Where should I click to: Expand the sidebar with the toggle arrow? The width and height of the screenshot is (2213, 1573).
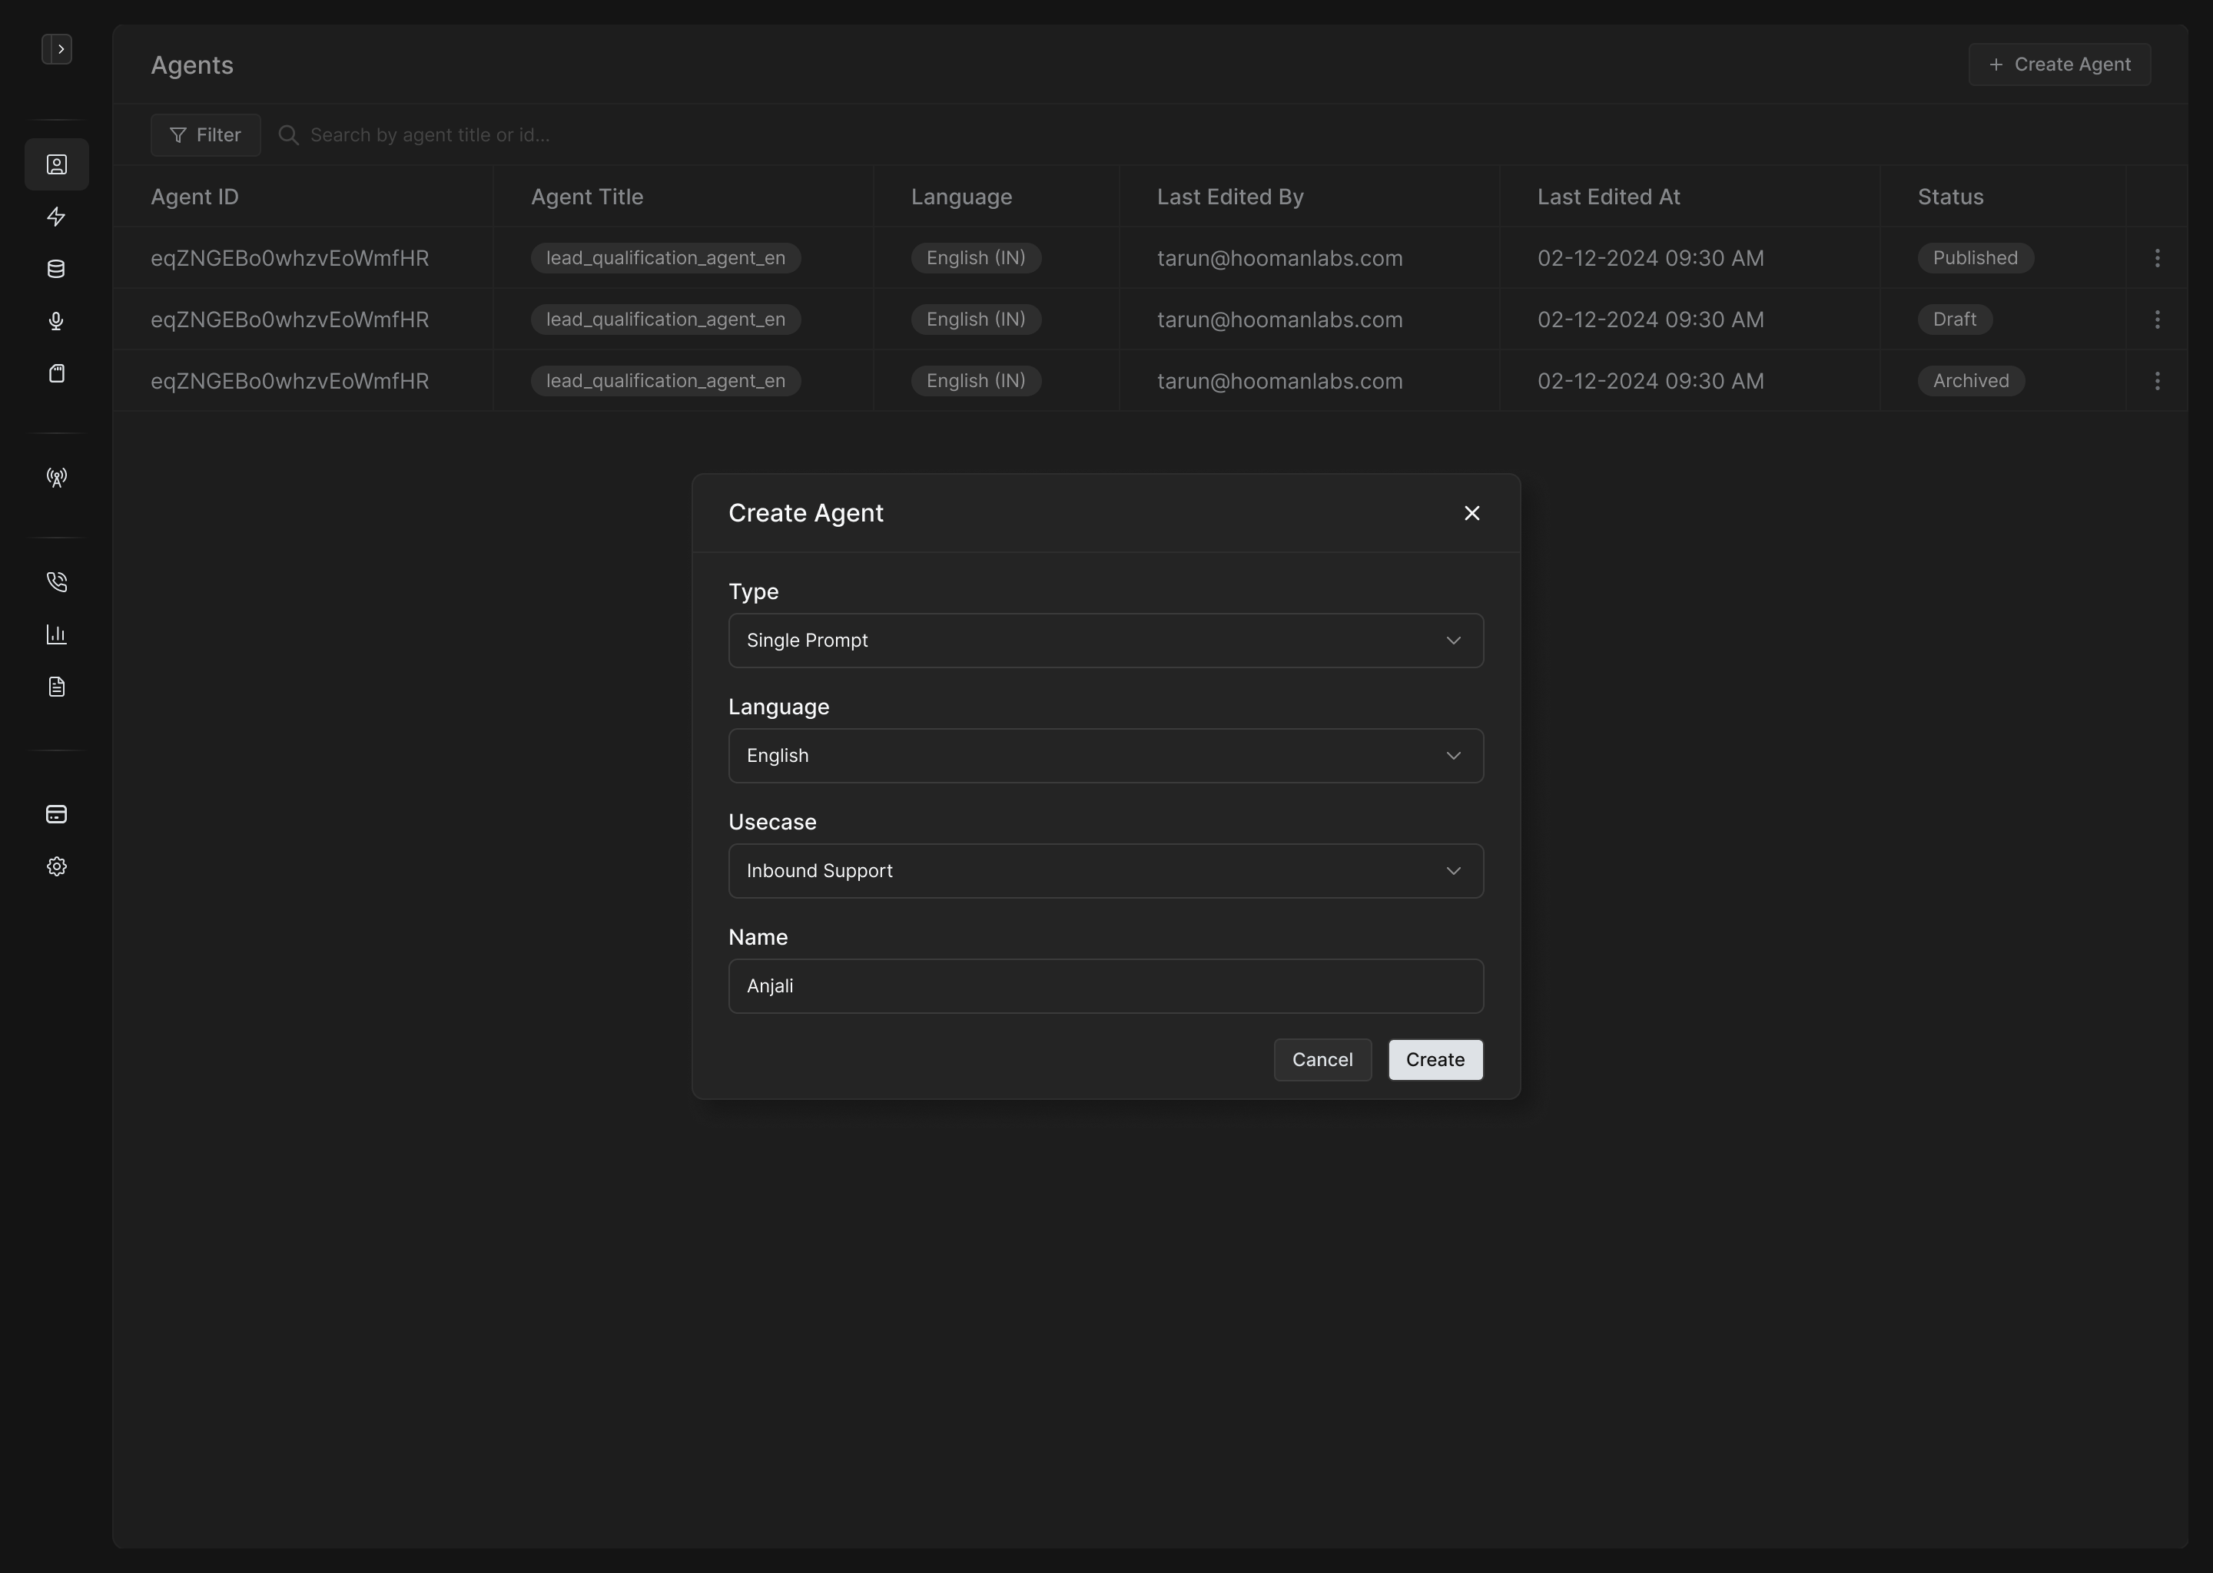[x=57, y=48]
